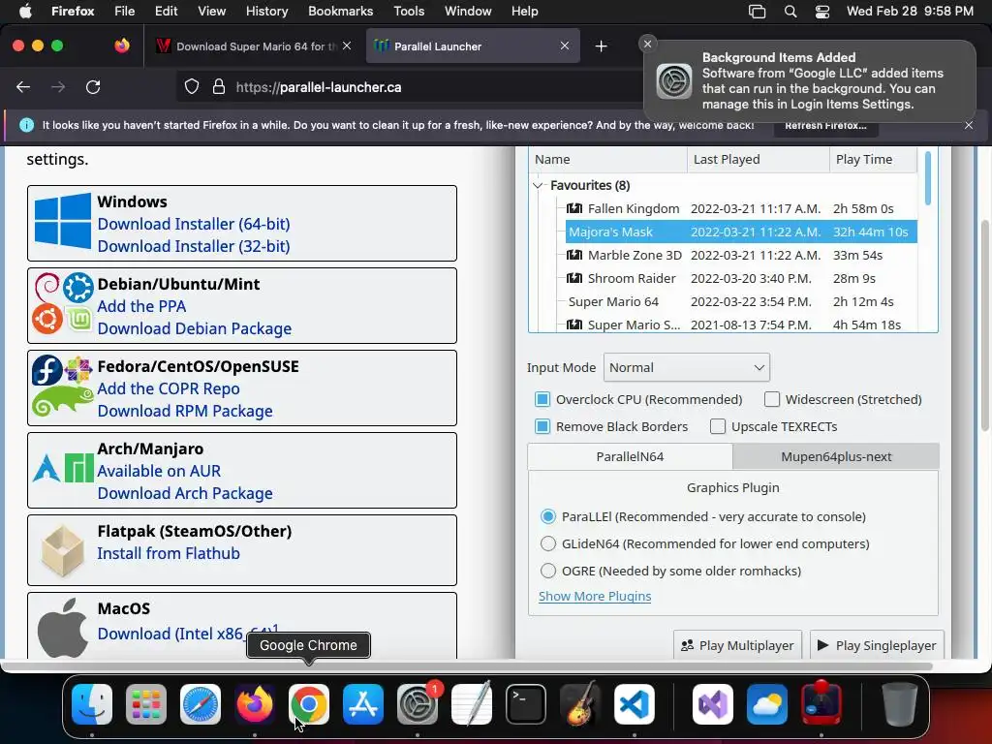Sort by the Play Time column header
Viewport: 992px width, 744px height.
click(873, 160)
